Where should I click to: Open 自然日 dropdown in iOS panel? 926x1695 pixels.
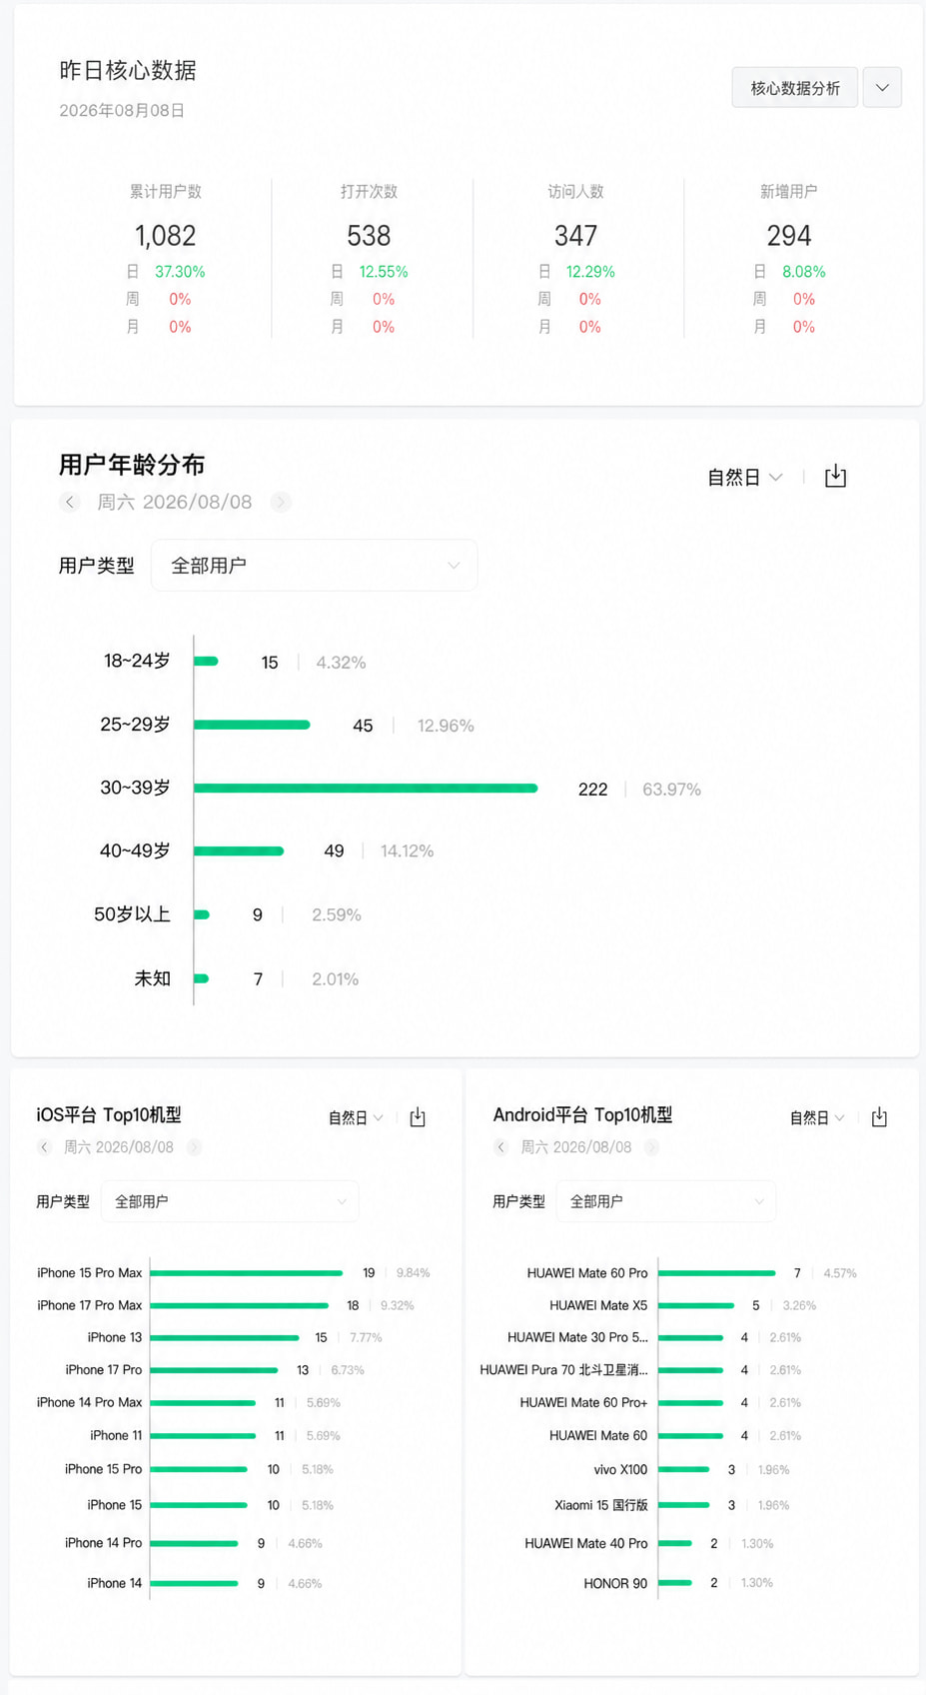[x=356, y=1117]
